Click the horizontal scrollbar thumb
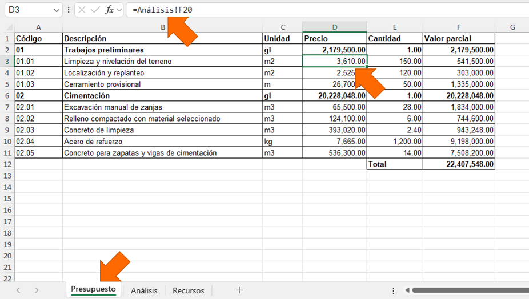 [x=471, y=290]
